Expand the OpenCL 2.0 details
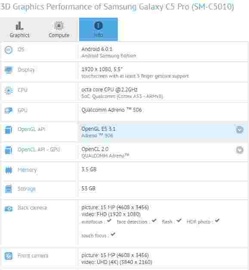Image resolution: width=249 pixels, height=270 pixels. pyautogui.click(x=240, y=150)
